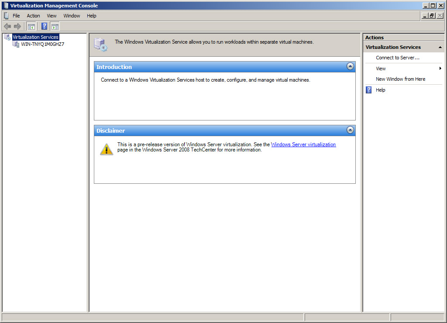
Task: Click the header description about virtual machines
Action: (x=214, y=42)
